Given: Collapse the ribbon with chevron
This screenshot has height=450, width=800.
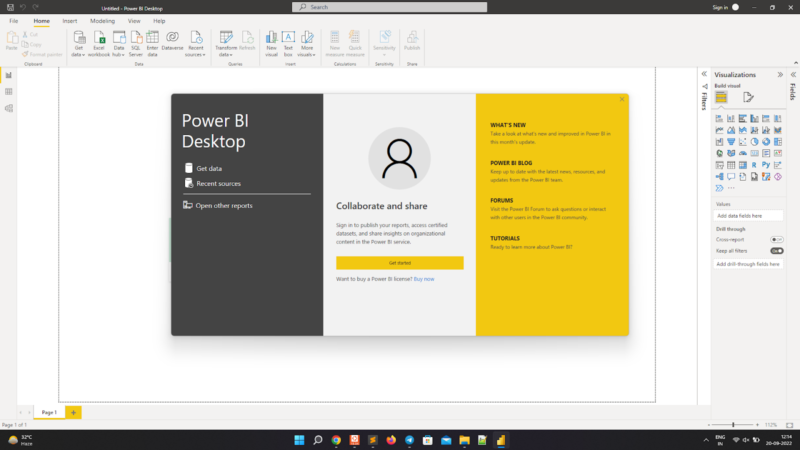Looking at the screenshot, I should 795,63.
